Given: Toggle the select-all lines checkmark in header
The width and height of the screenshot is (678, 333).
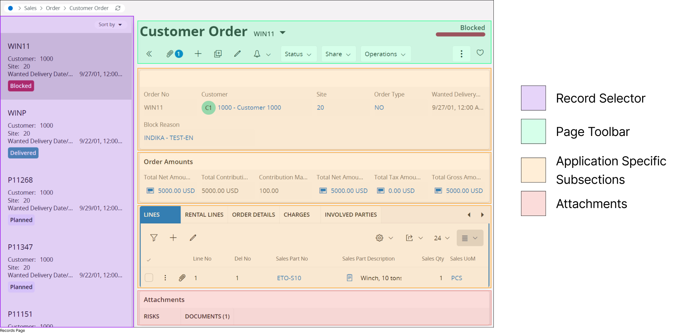Looking at the screenshot, I should click(149, 260).
